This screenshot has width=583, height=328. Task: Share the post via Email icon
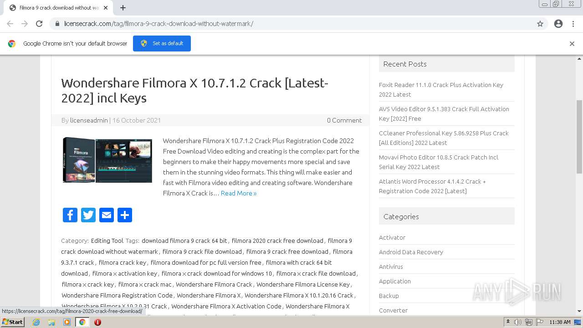pyautogui.click(x=107, y=215)
